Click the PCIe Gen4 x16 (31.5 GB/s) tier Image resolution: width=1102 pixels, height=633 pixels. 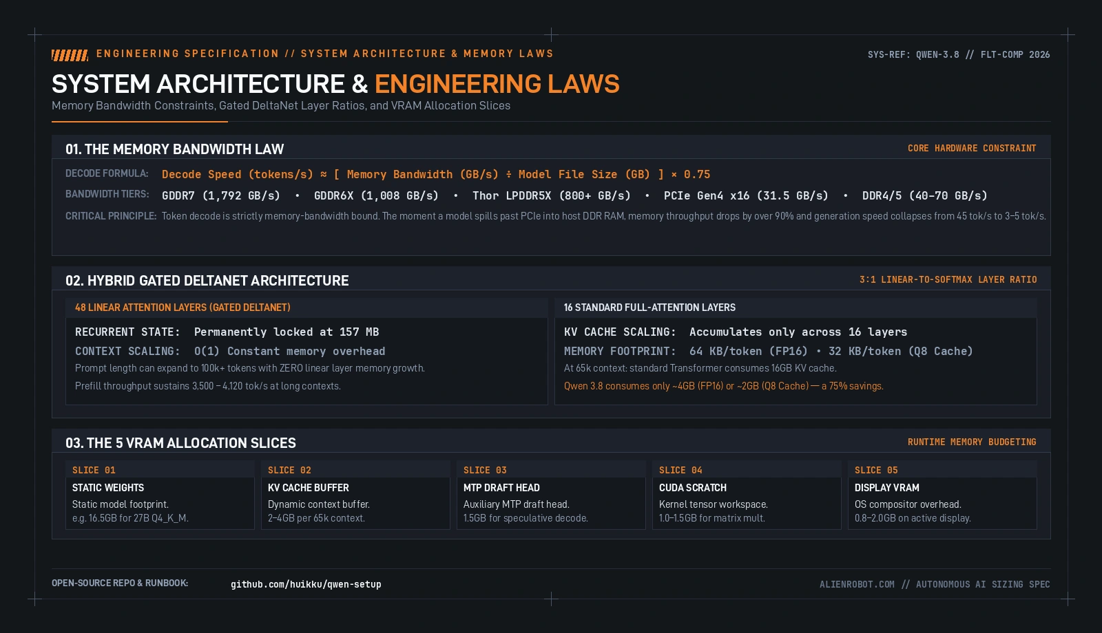click(x=746, y=195)
